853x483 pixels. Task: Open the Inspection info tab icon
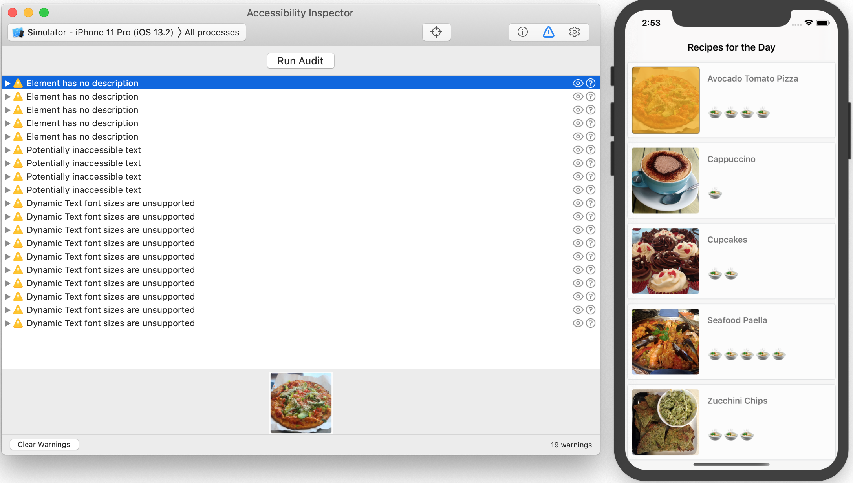522,32
